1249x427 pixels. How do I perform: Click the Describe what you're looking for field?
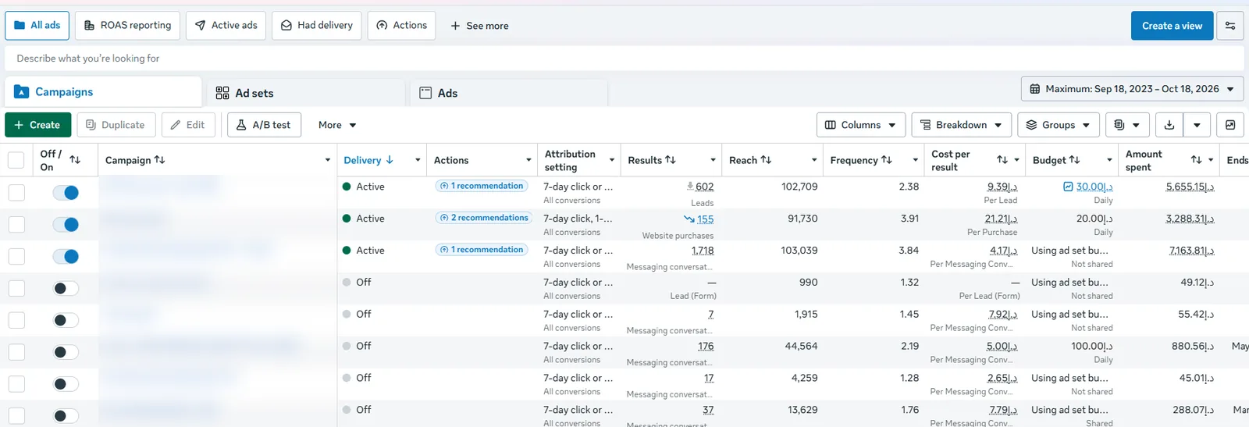(624, 59)
